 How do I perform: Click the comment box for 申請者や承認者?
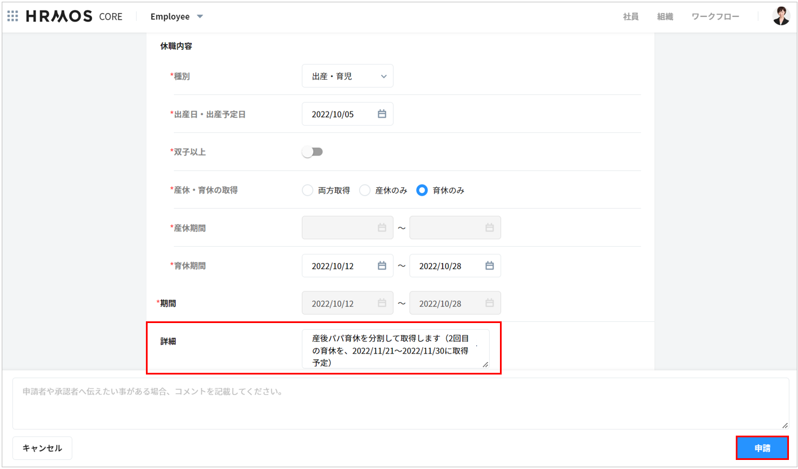coord(400,403)
